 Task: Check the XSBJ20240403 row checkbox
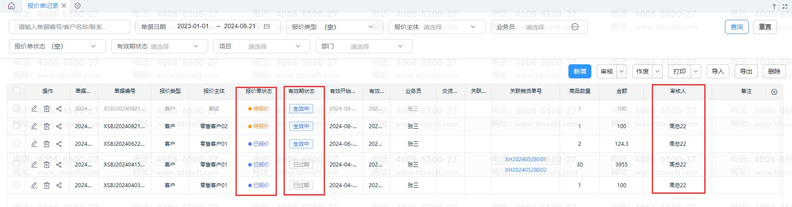pos(16,185)
